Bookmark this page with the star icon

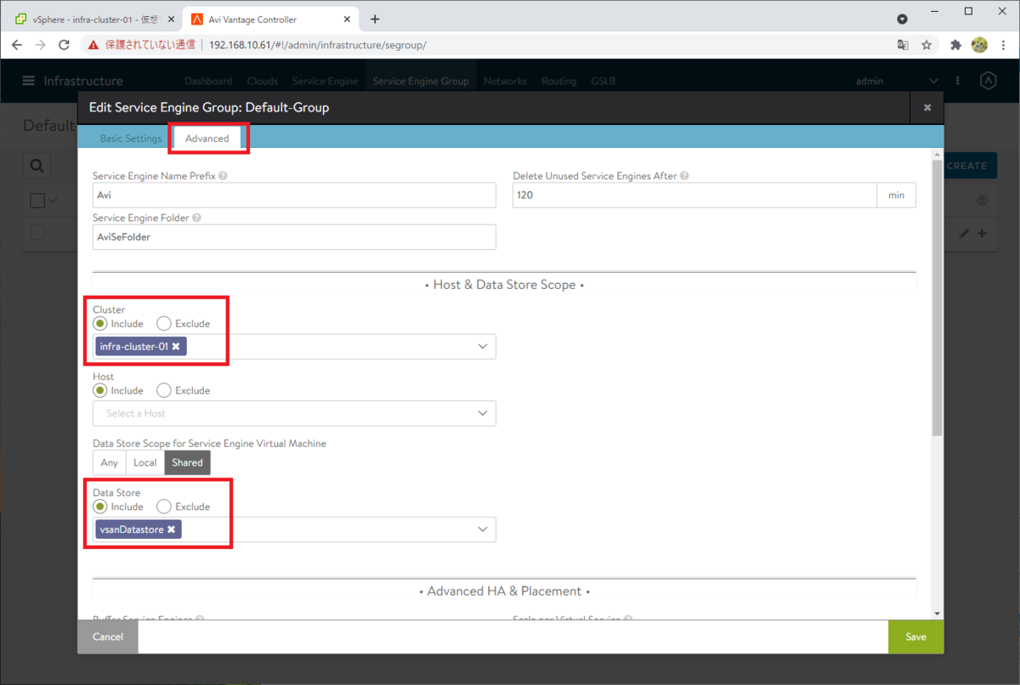(926, 45)
